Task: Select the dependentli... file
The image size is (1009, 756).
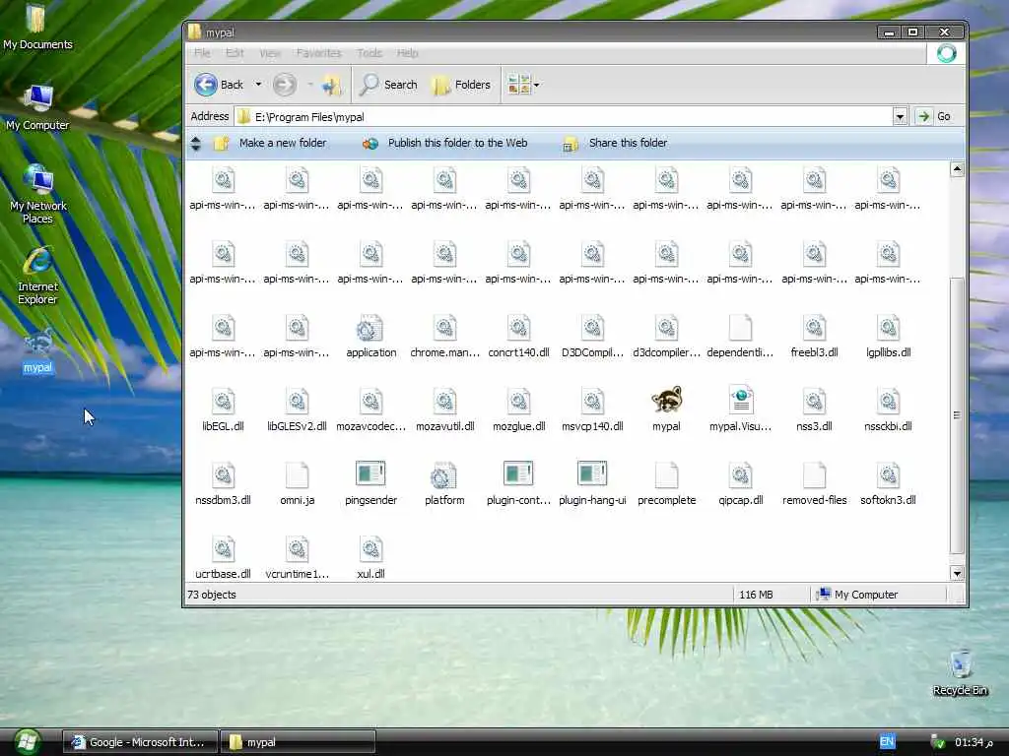Action: click(740, 335)
